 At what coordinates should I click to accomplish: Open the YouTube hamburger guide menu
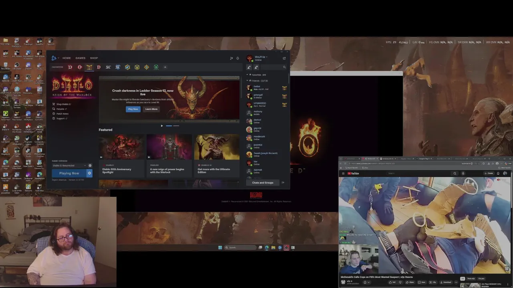click(x=343, y=174)
